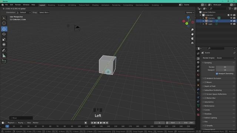Open the World properties tab

(x=198, y=75)
